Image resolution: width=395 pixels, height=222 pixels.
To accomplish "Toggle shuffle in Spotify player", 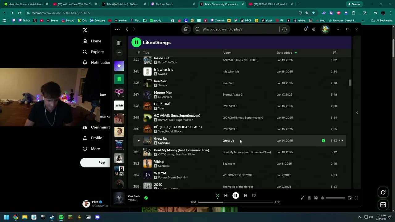I will pyautogui.click(x=218, y=195).
